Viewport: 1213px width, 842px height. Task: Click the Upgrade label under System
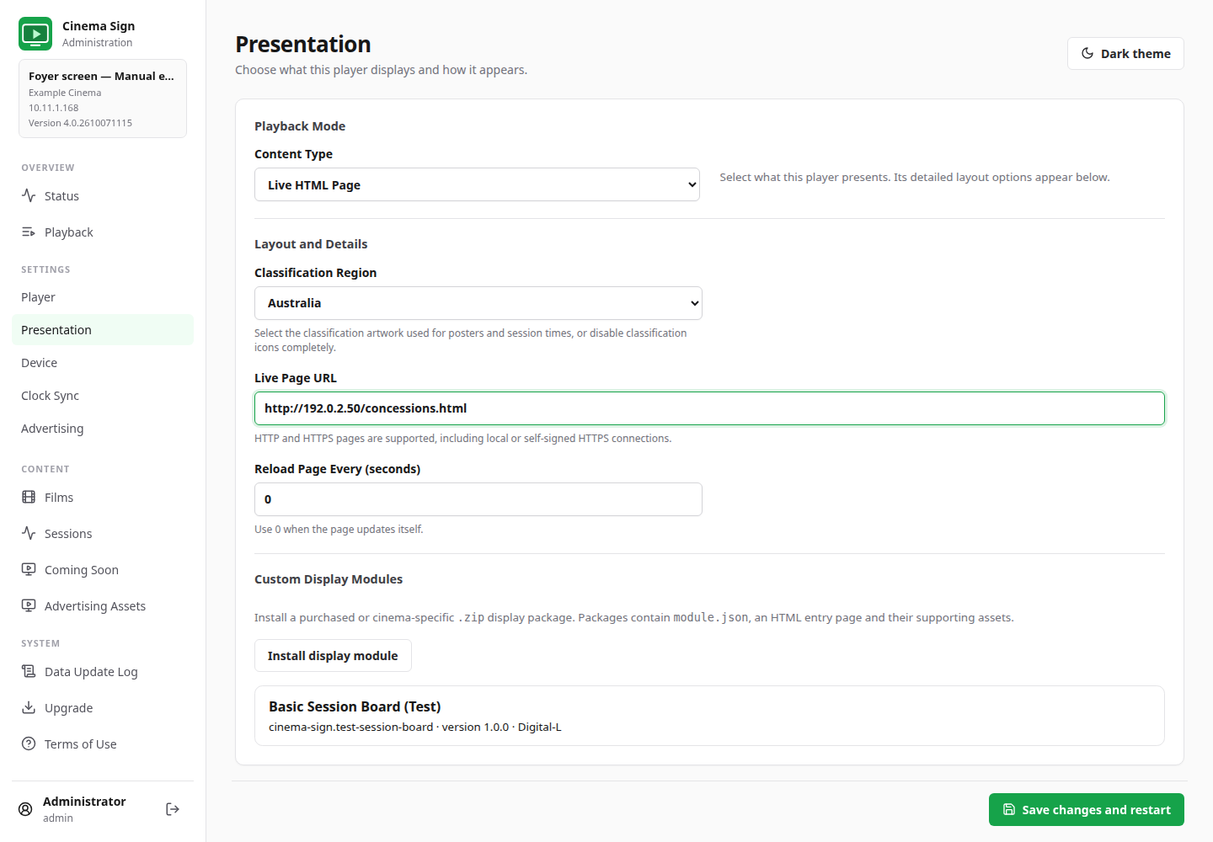click(69, 707)
